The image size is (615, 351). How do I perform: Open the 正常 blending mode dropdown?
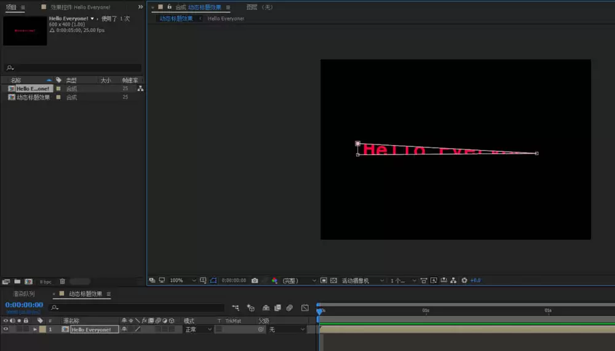pos(198,329)
